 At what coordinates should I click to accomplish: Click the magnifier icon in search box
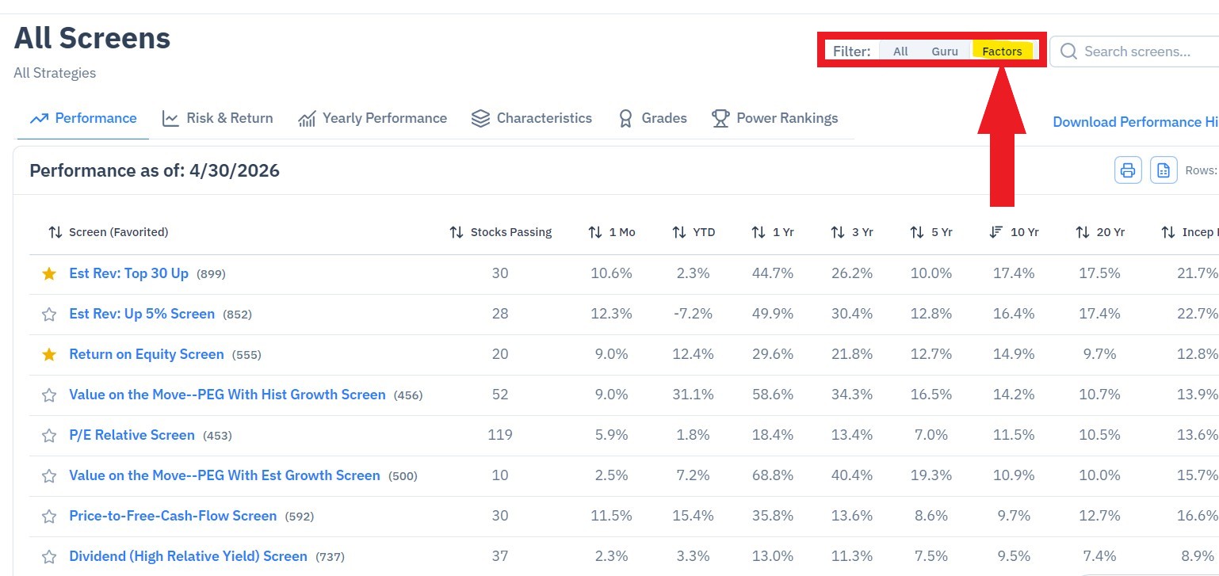1068,51
